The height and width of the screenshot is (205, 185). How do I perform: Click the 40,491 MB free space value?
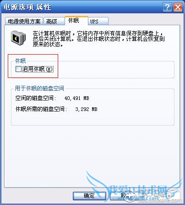pyautogui.click(x=76, y=98)
